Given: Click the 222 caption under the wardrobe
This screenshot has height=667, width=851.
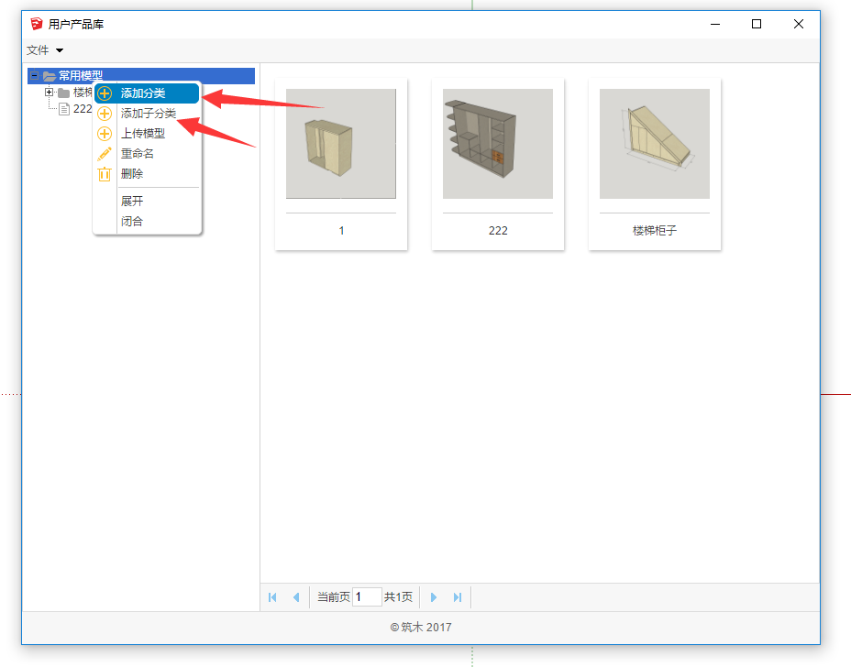Looking at the screenshot, I should pyautogui.click(x=498, y=231).
